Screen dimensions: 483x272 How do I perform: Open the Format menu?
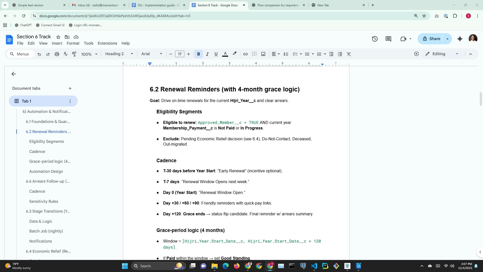pyautogui.click(x=73, y=43)
